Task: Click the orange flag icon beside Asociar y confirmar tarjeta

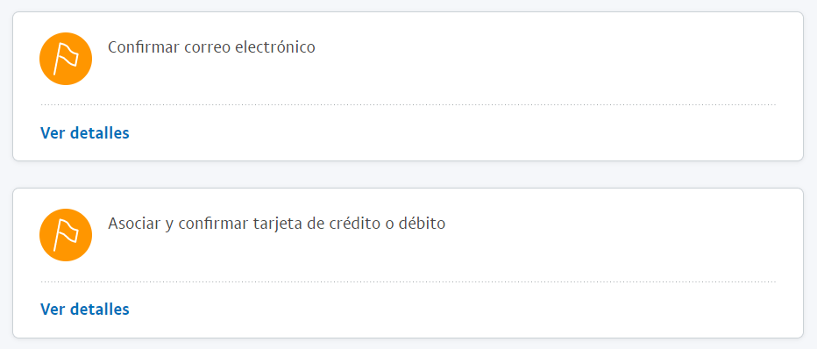Action: pyautogui.click(x=66, y=235)
